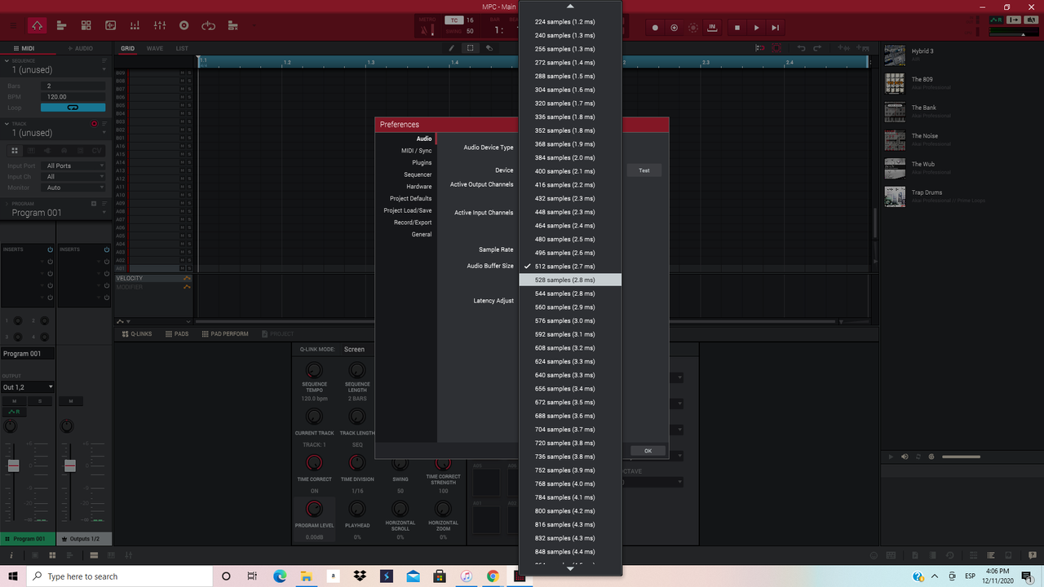Select the Trap Drums expansion thumbnail
Image resolution: width=1044 pixels, height=587 pixels.
point(895,196)
